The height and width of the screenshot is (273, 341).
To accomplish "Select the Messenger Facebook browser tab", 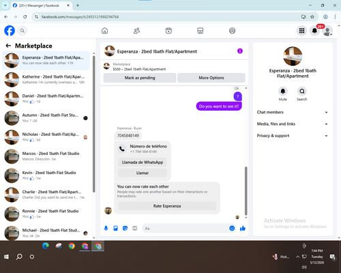I will point(41,5).
